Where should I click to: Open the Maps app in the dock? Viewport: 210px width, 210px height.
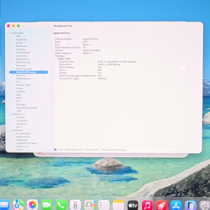18,205
